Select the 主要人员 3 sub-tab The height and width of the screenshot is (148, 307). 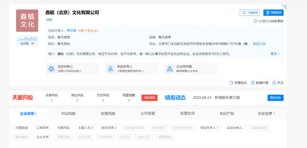click(86, 128)
